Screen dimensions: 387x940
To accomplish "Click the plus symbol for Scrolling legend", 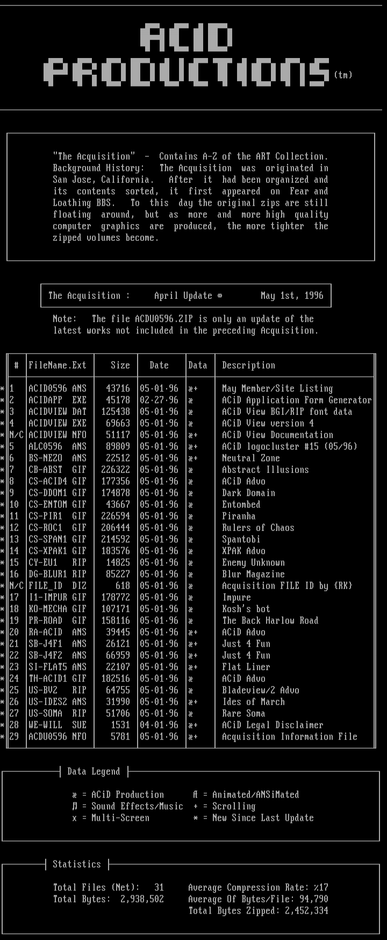I will click(x=196, y=806).
